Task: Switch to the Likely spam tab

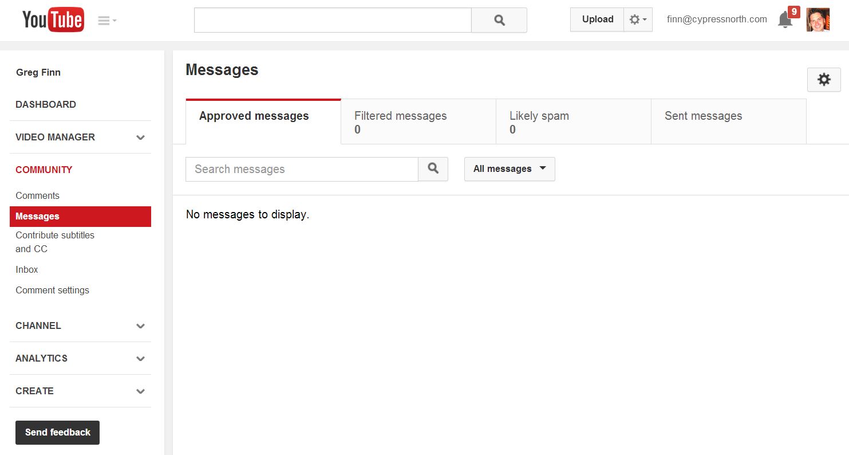Action: [x=574, y=121]
